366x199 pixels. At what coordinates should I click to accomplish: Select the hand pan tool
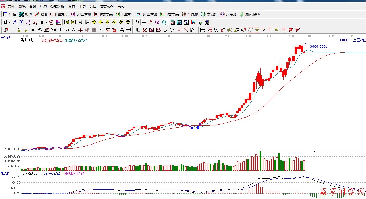click(x=136, y=22)
